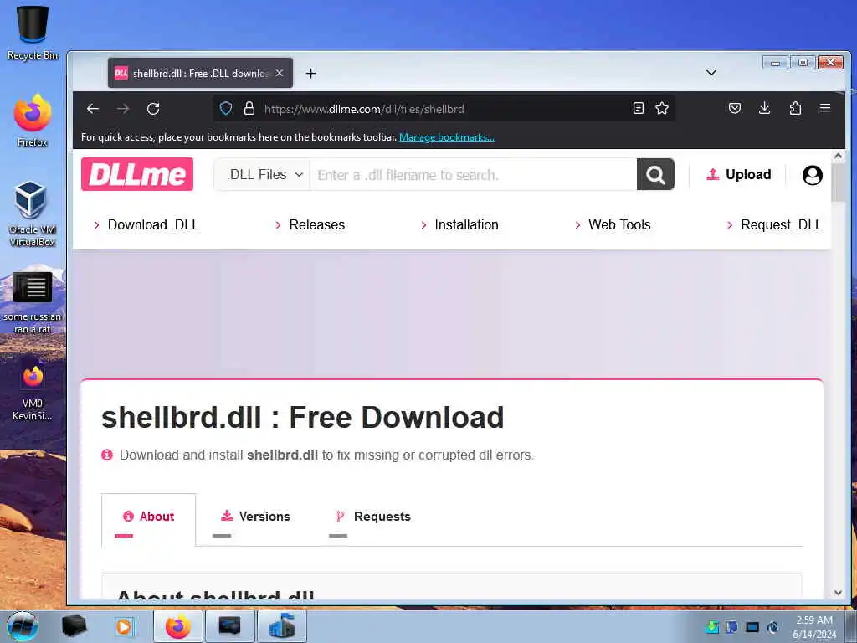Screen dimensions: 857x643
Task: Switch to the Requests tab
Action: click(372, 517)
